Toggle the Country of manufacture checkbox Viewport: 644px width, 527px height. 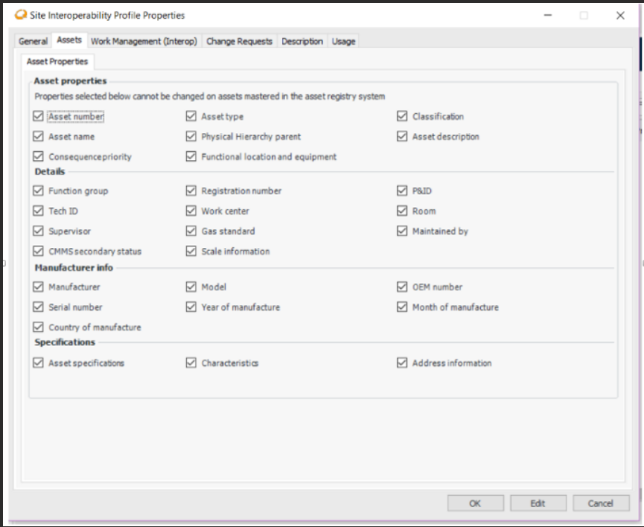(x=38, y=327)
